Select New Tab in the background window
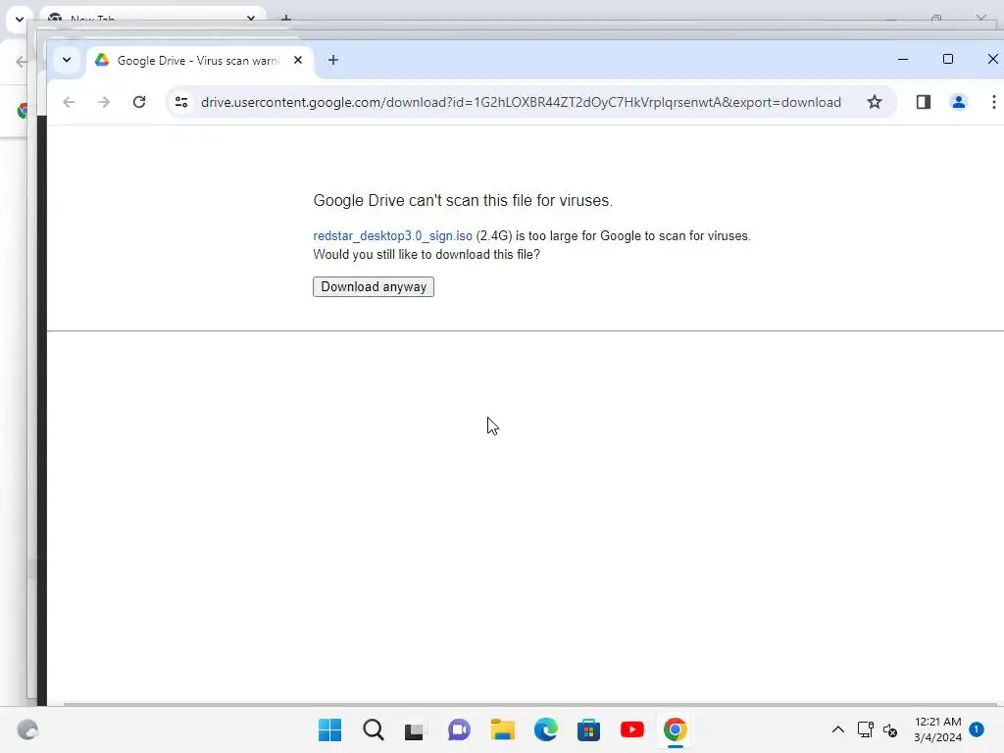 click(x=152, y=18)
